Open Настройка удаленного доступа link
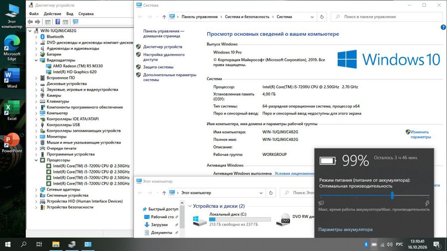Viewport: 447px width, 251px height. click(164, 57)
